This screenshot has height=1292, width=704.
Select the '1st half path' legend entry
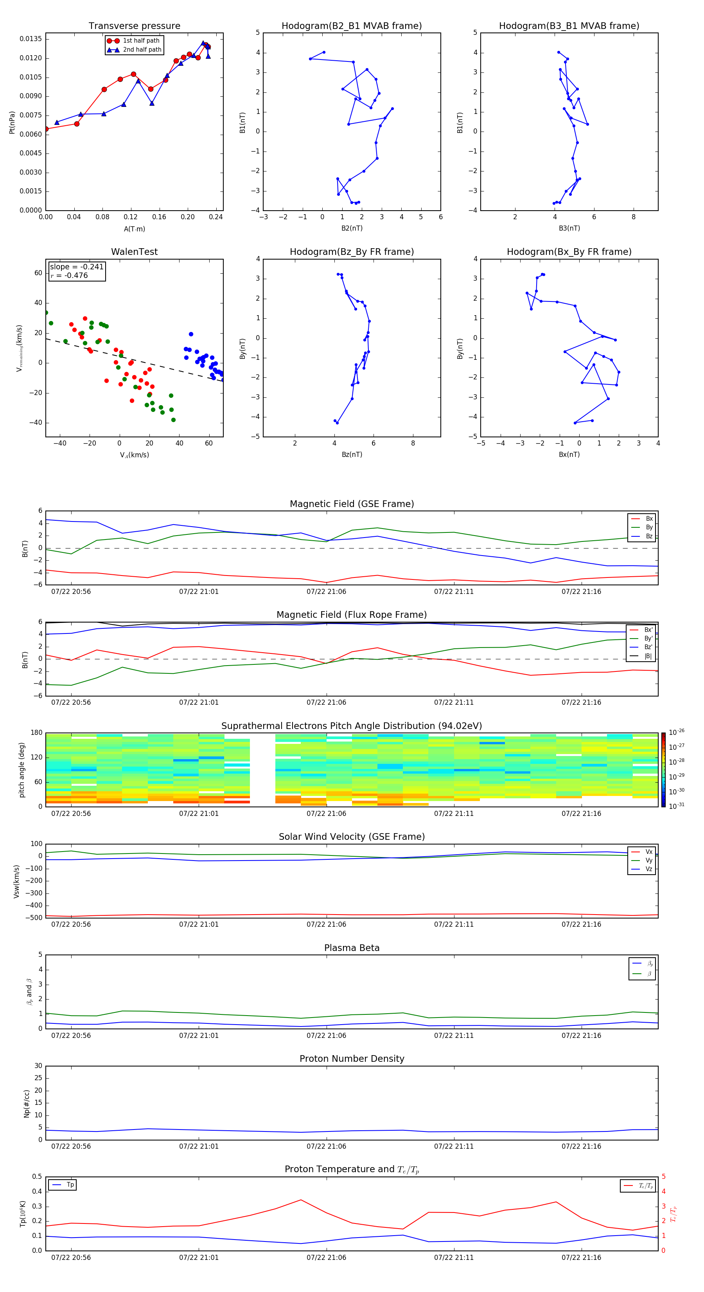[134, 41]
